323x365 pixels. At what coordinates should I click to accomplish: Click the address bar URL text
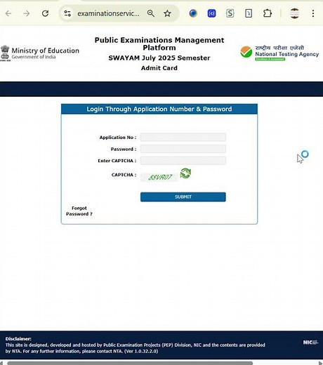pos(108,13)
